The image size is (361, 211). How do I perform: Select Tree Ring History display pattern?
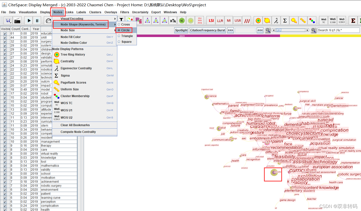coord(85,55)
